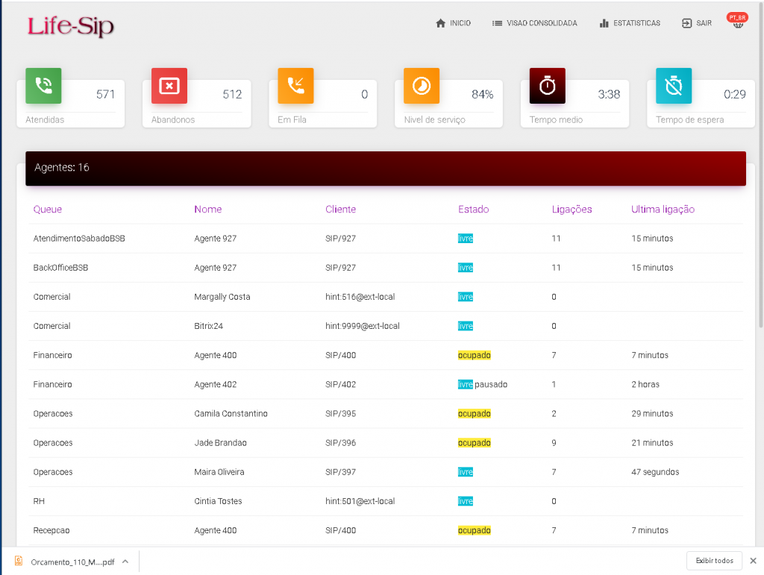Close the downloads bar
Viewport: 764px width, 575px height.
click(753, 561)
